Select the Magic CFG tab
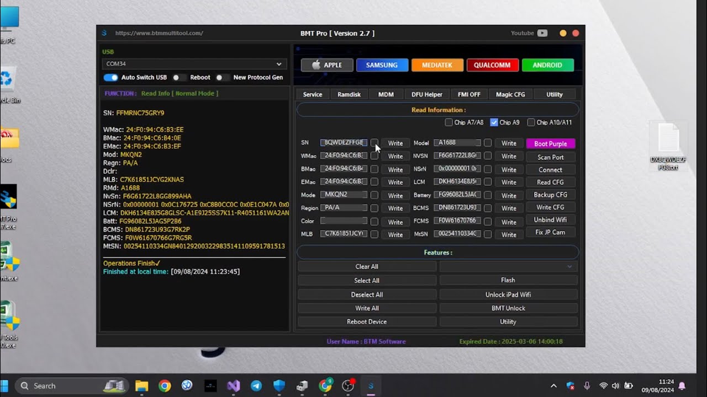707x397 pixels. pyautogui.click(x=510, y=94)
